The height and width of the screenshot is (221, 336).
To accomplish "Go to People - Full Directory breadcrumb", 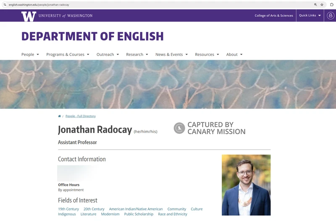I will [x=81, y=116].
